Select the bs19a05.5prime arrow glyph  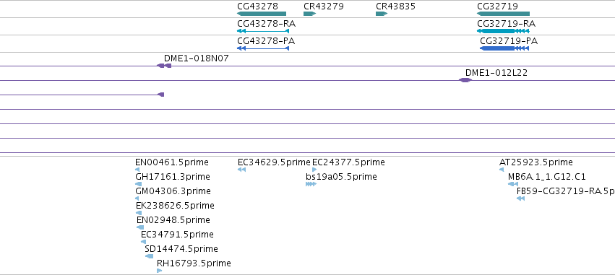coord(311,184)
